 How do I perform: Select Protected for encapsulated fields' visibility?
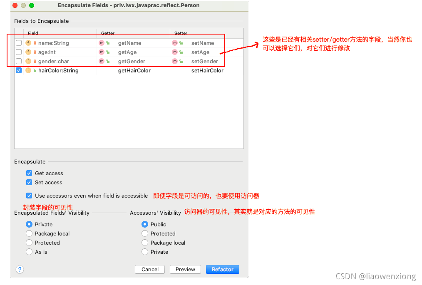[x=29, y=243]
